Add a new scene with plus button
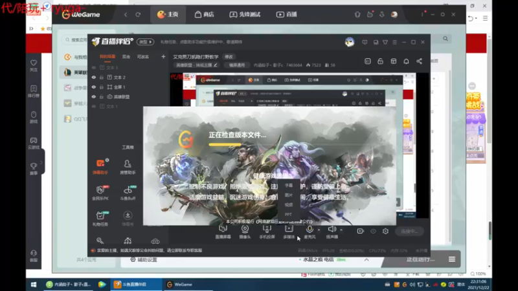Screen dimensions: 518x291 click(x=163, y=57)
